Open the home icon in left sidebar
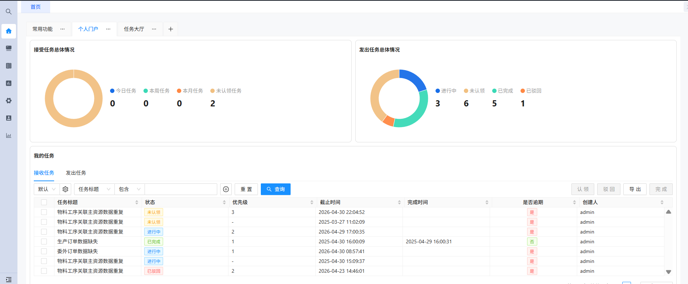 coord(9,31)
